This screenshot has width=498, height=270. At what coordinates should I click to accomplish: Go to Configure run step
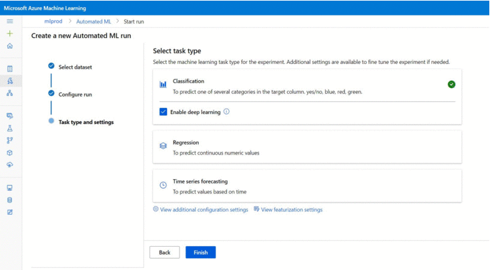tap(75, 94)
